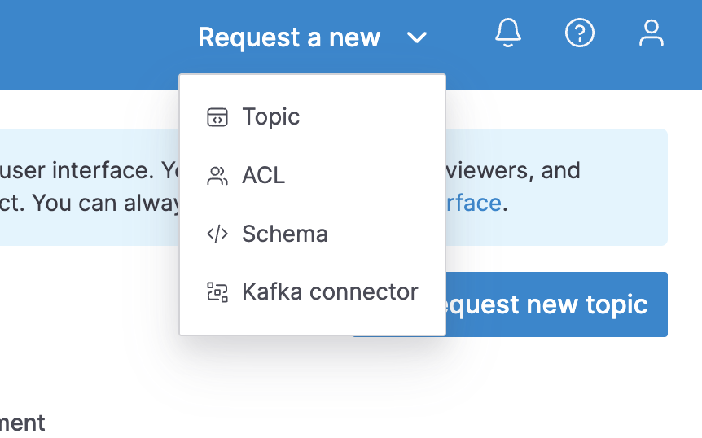Screen dimensions: 702x438
Task: Click the help question mark icon
Action: tap(580, 33)
